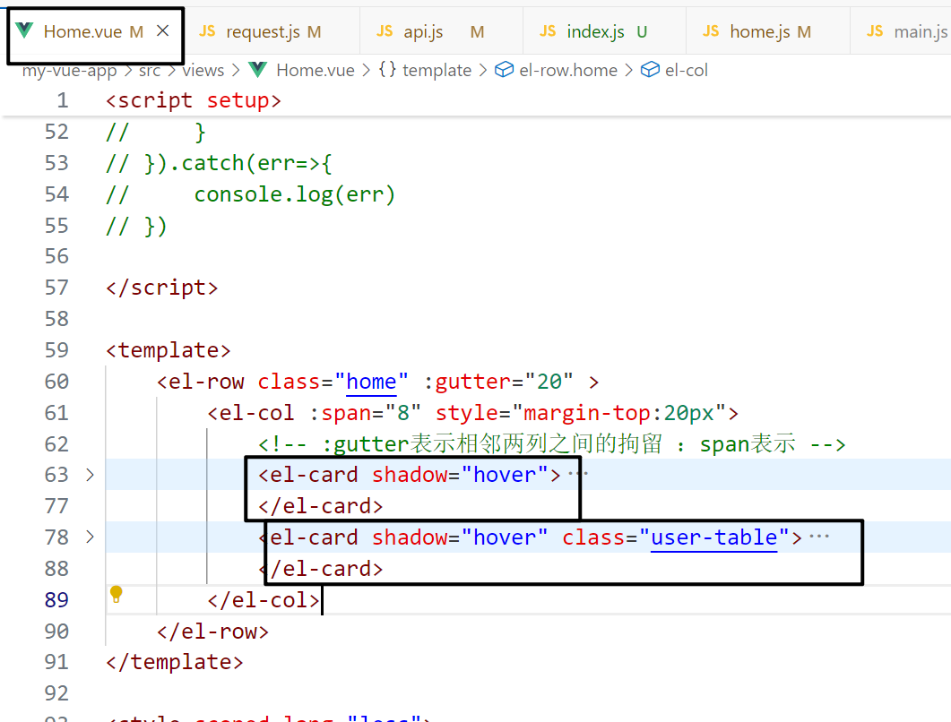The image size is (951, 722).
Task: Click the untracked U badge on index.js tab
Action: pos(642,31)
